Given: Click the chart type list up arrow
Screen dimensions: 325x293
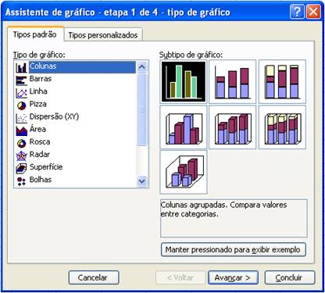Looking at the screenshot, I should pos(142,67).
